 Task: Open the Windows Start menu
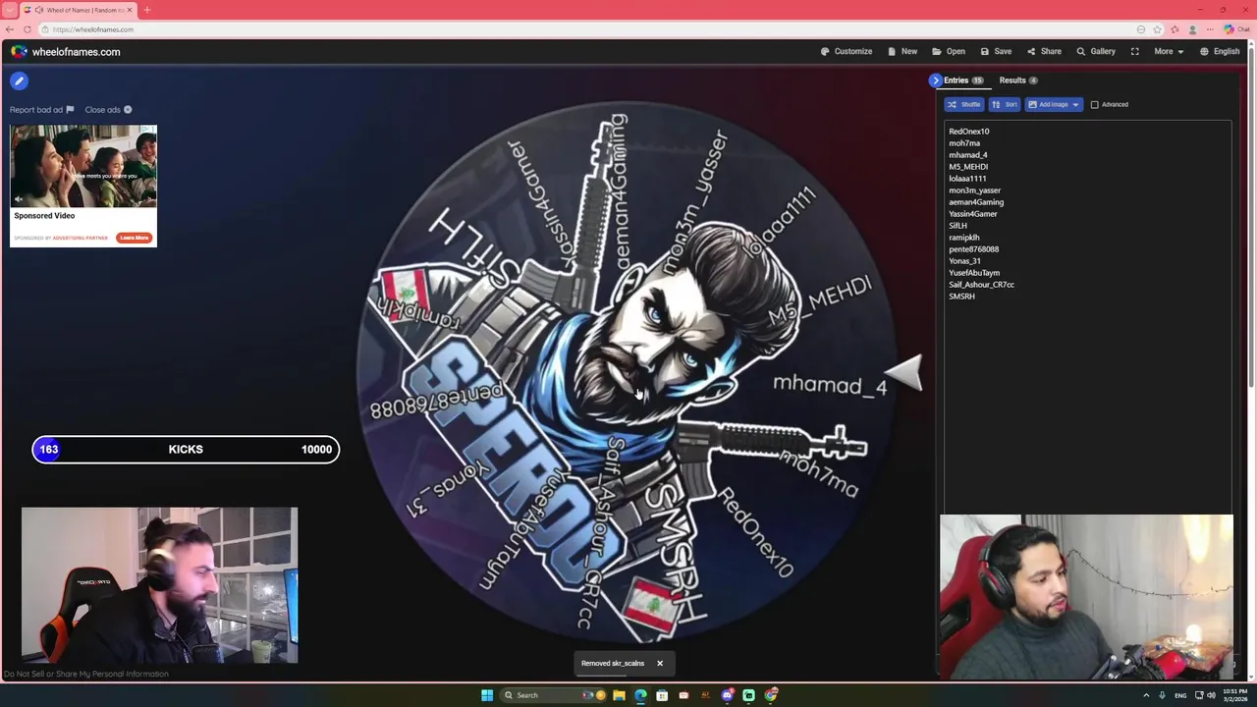pos(487,695)
